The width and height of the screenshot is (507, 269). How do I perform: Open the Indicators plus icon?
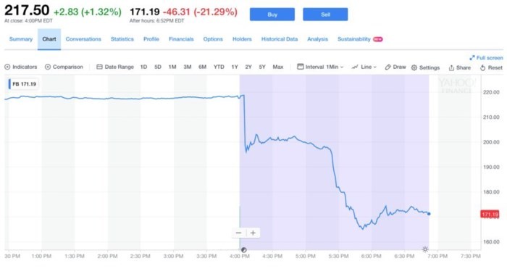click(7, 67)
